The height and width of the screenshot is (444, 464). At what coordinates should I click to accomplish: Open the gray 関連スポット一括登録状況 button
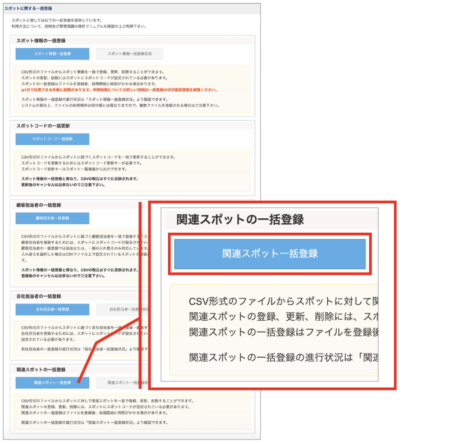[x=122, y=383]
